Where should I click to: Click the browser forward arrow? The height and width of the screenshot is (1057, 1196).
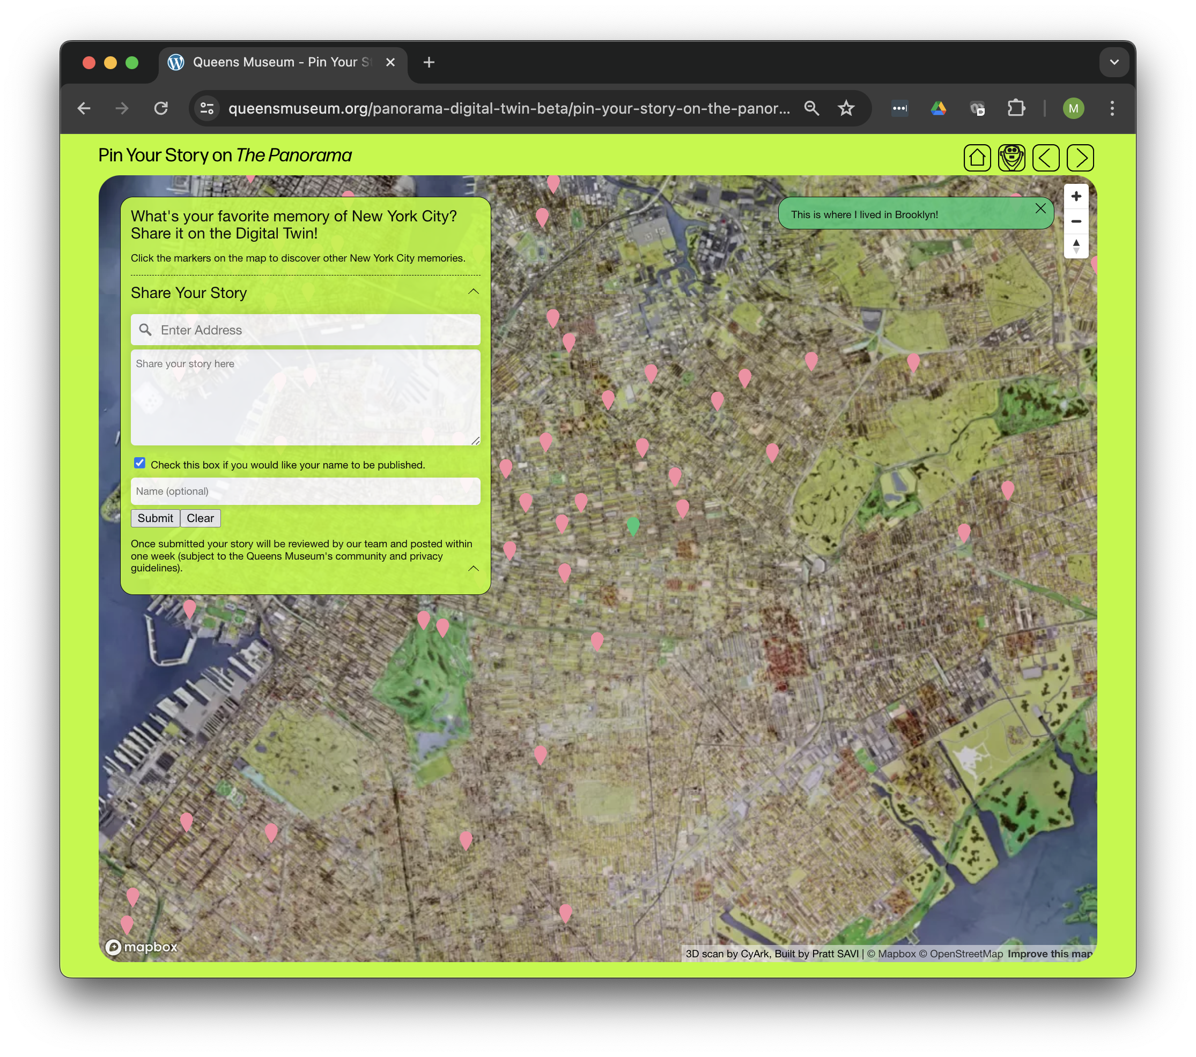pyautogui.click(x=122, y=108)
